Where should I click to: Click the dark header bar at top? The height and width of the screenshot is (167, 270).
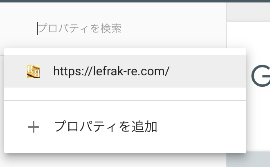[x=135, y=1]
